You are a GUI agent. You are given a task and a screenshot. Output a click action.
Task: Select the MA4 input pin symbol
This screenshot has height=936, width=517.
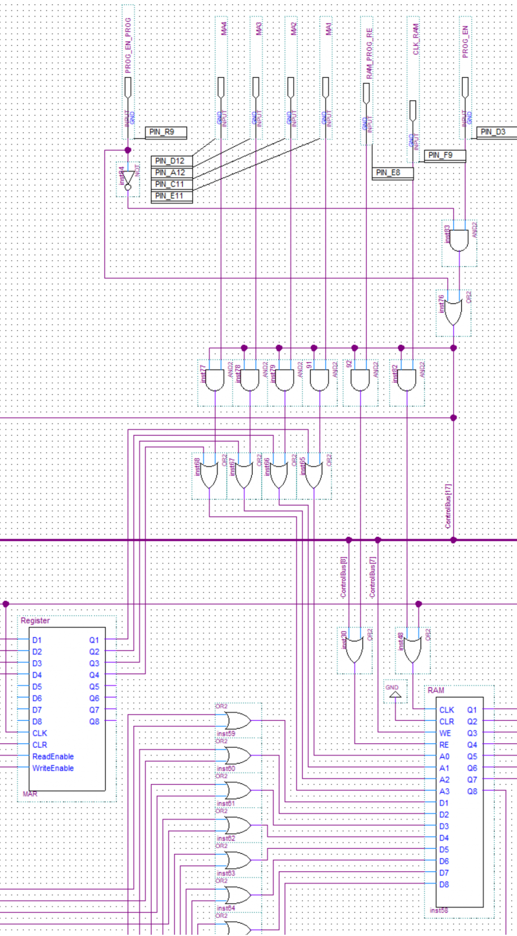click(x=221, y=87)
